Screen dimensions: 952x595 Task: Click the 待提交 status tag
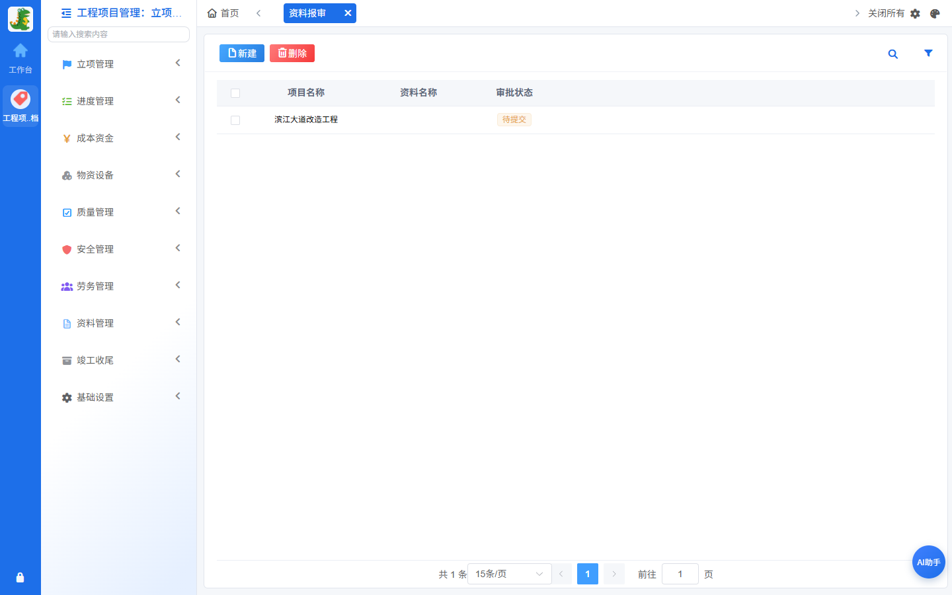(514, 120)
